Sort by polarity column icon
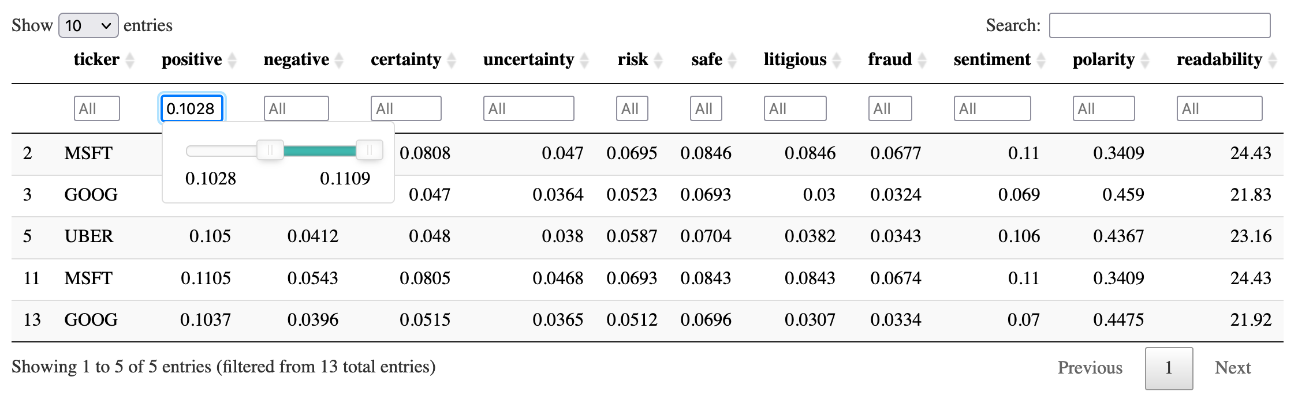The image size is (1298, 407). (x=1145, y=60)
